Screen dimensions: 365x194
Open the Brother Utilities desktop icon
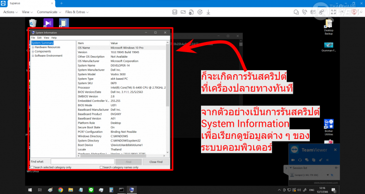(x=329, y=127)
